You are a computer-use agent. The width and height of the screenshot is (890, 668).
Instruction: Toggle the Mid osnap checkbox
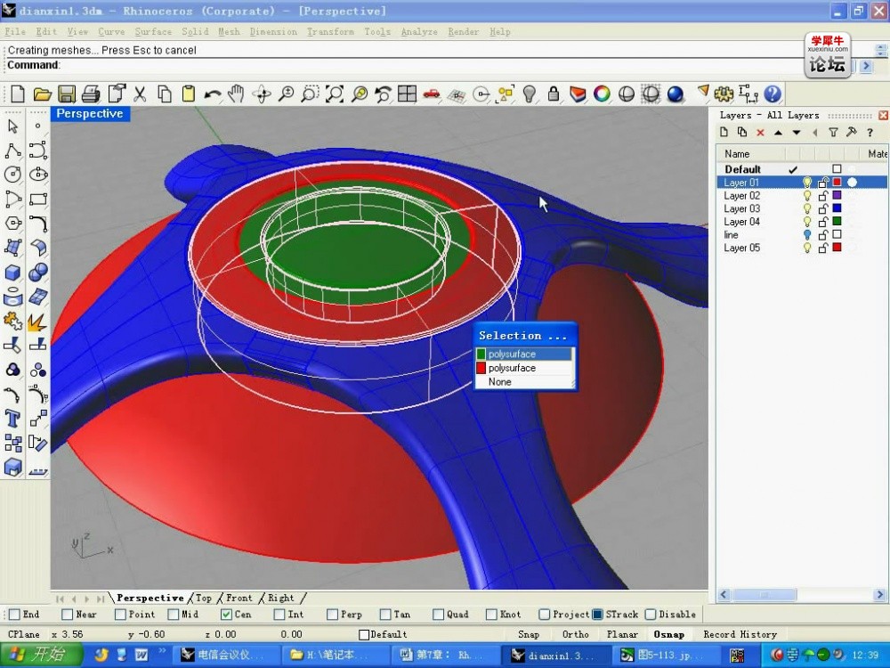pyautogui.click(x=174, y=614)
